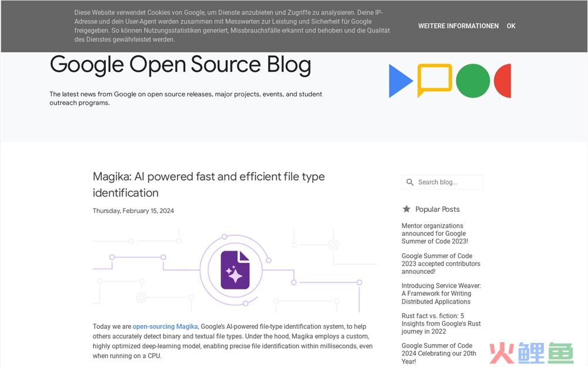The height and width of the screenshot is (367, 588).
Task: Click the OK button in cookie banner
Action: (x=511, y=26)
